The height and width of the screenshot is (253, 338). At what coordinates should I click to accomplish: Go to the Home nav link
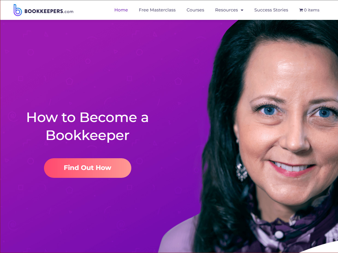pos(121,10)
